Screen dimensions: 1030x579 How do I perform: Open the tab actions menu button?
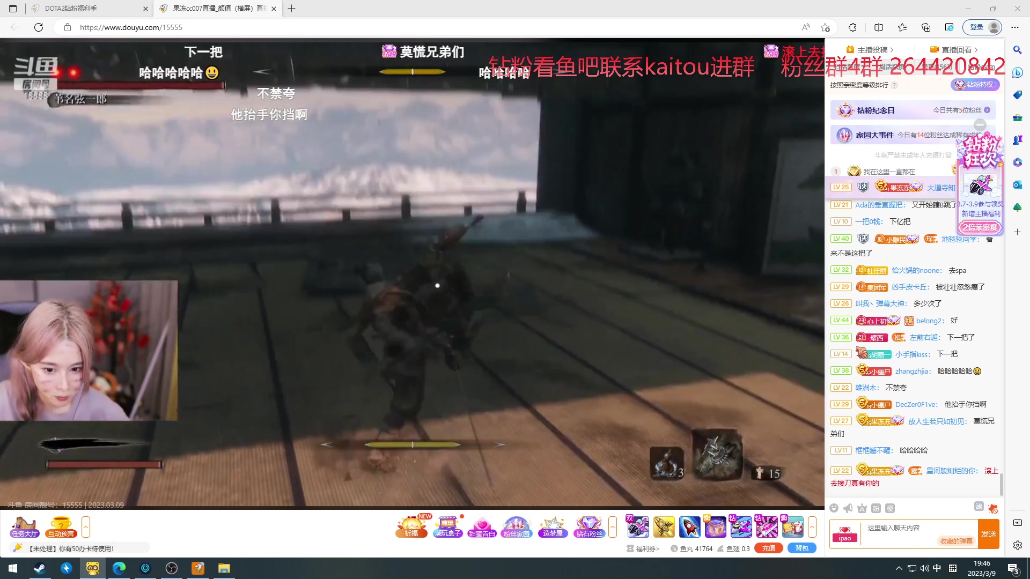click(13, 9)
